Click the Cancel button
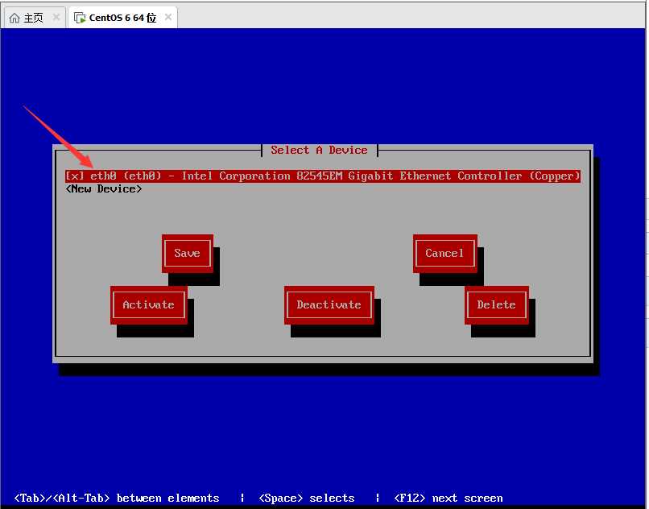 (445, 254)
